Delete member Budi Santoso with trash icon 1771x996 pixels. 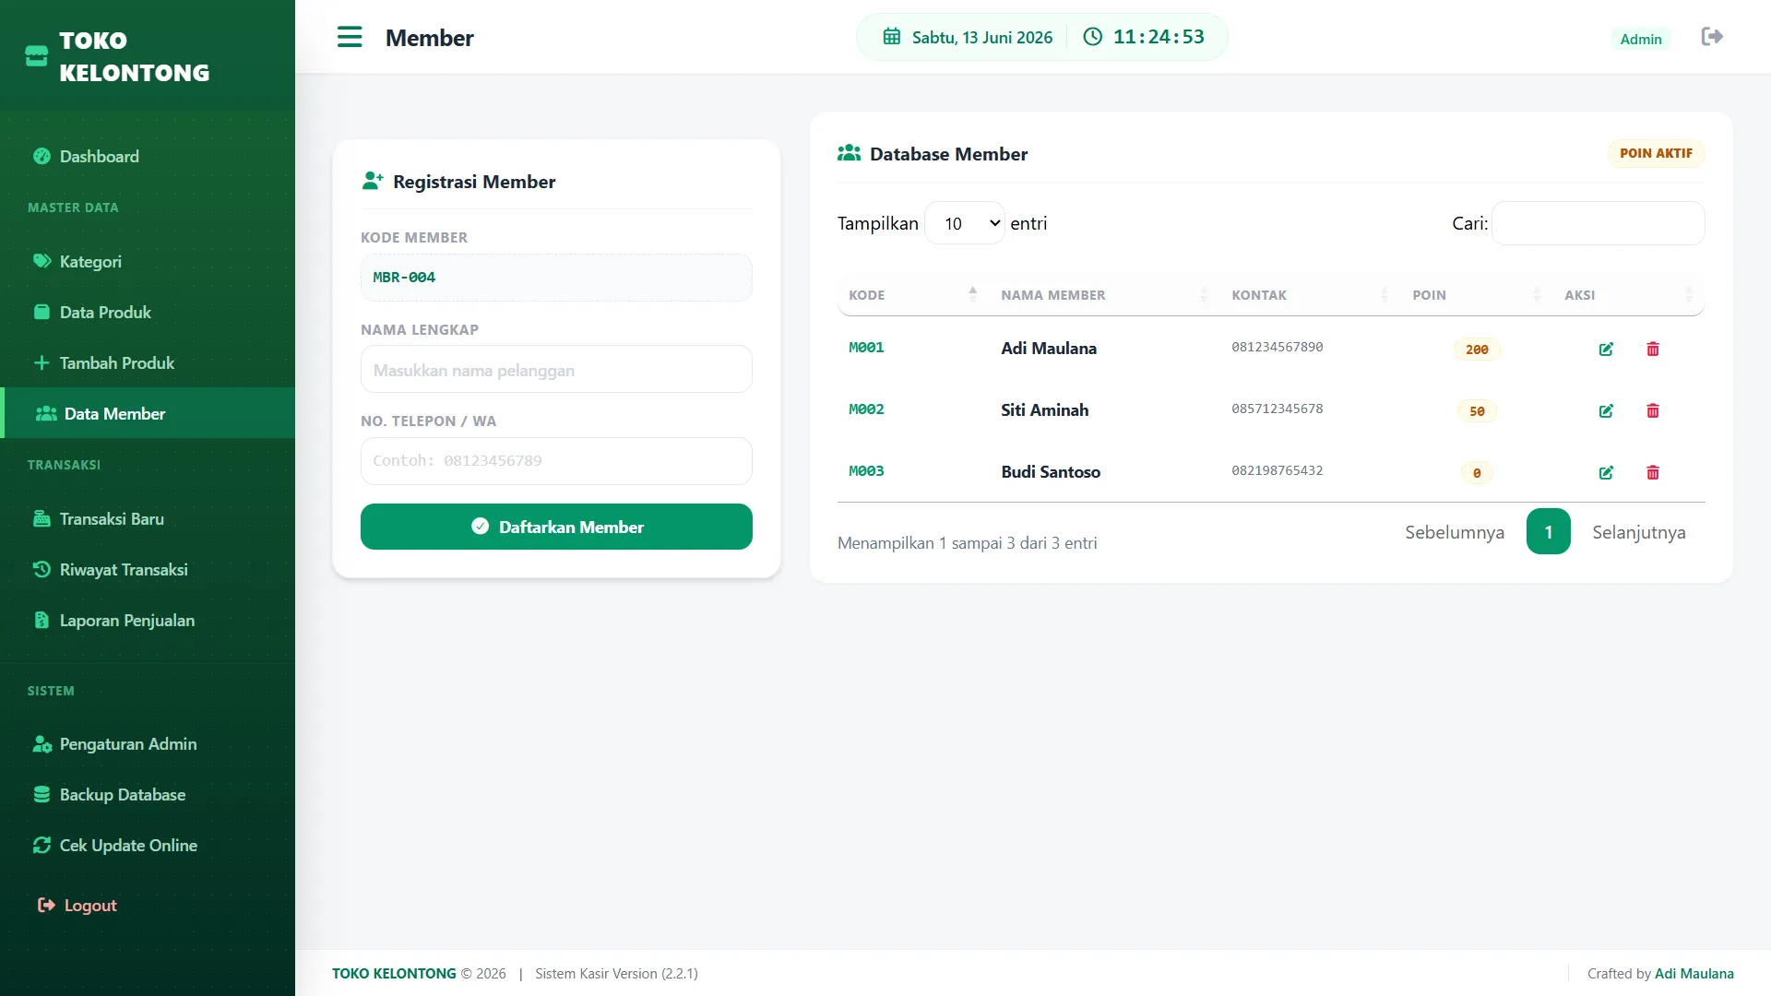1653,472
